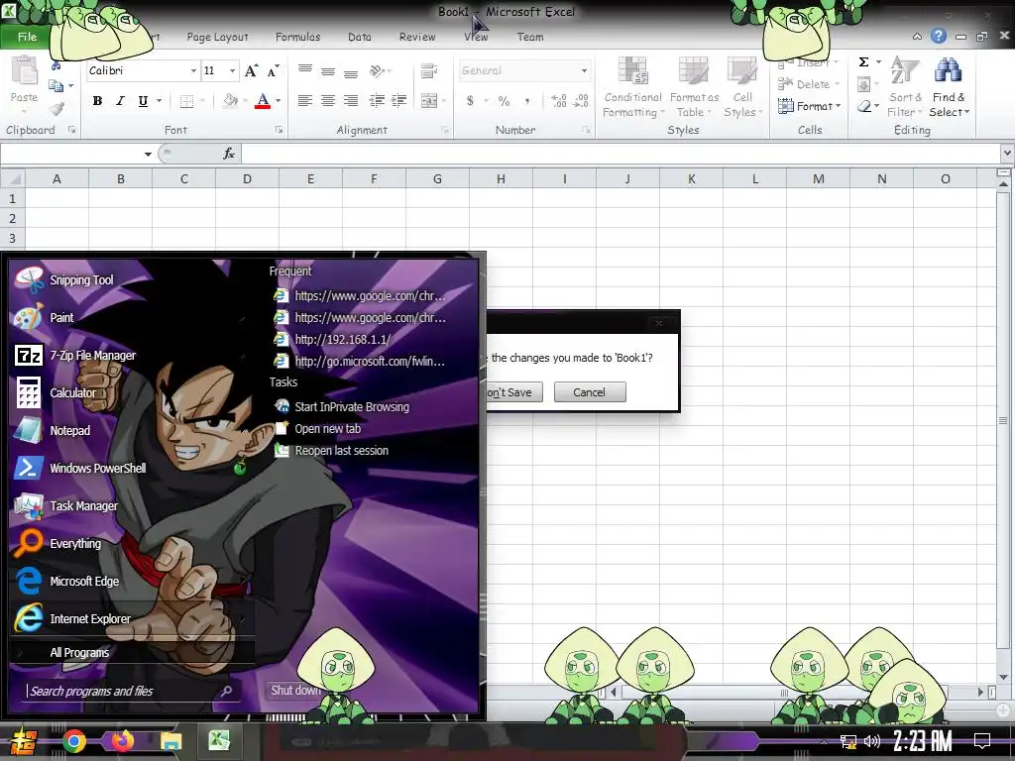
Task: Center the text horizontally
Action: click(328, 100)
